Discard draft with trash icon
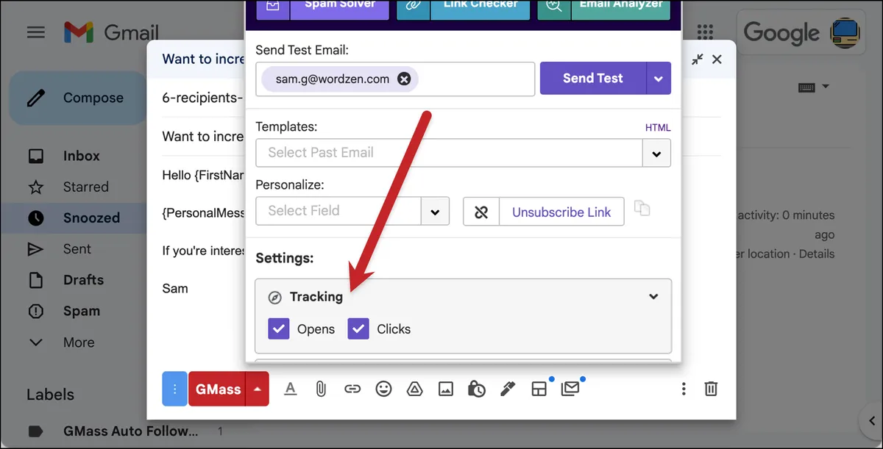The image size is (883, 449). pyautogui.click(x=711, y=389)
